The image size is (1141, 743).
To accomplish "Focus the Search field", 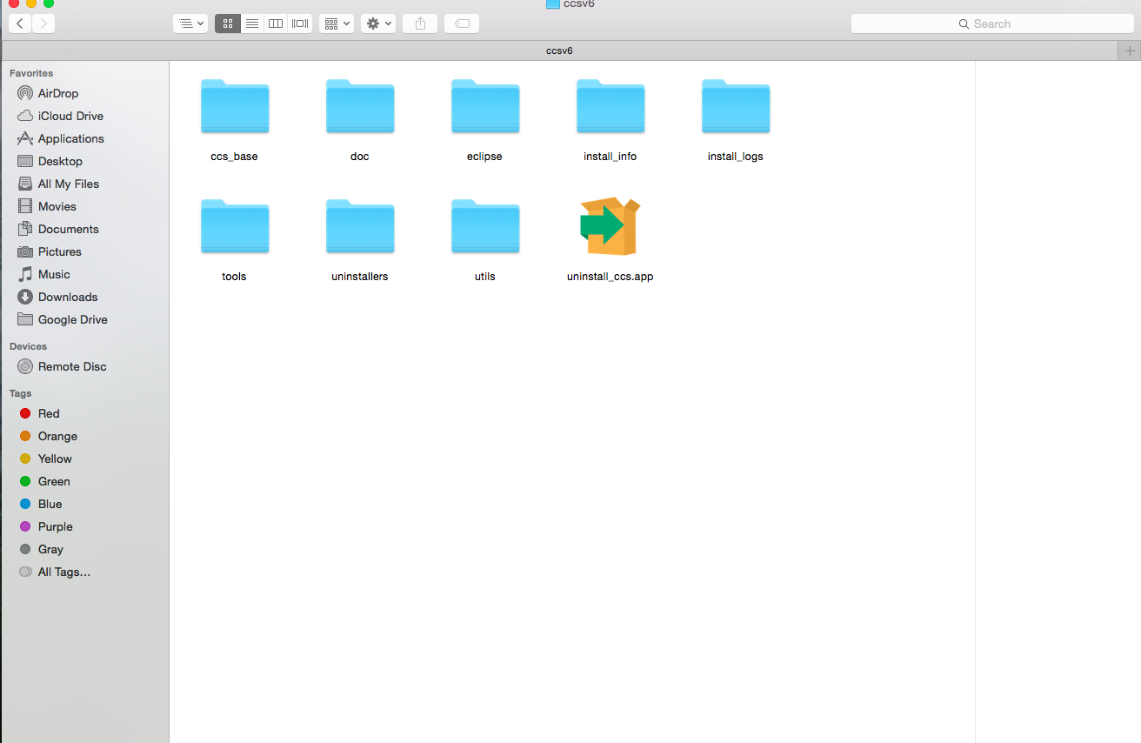I will coord(992,23).
